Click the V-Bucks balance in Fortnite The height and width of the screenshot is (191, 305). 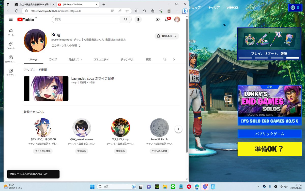click(x=295, y=8)
